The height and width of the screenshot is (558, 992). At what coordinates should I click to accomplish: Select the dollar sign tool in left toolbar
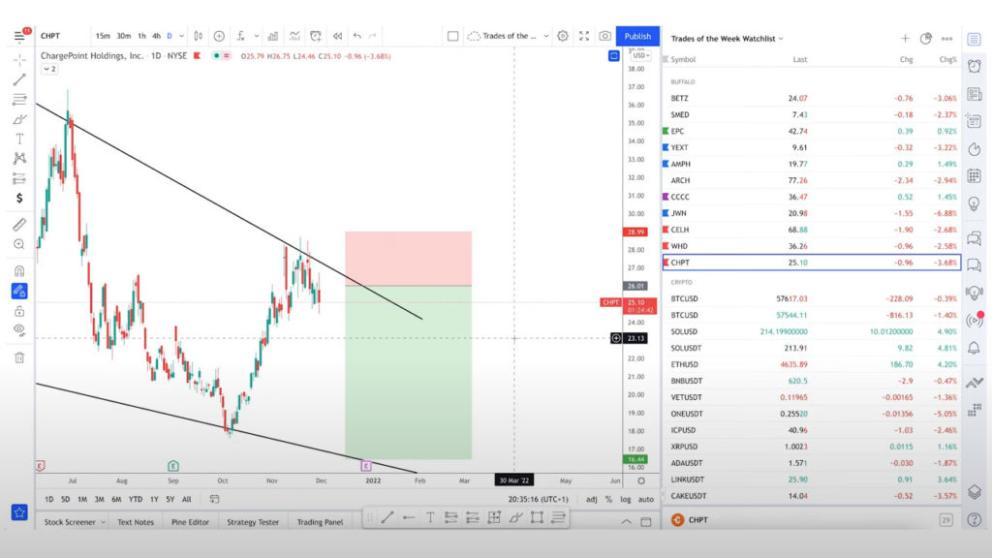pos(19,198)
